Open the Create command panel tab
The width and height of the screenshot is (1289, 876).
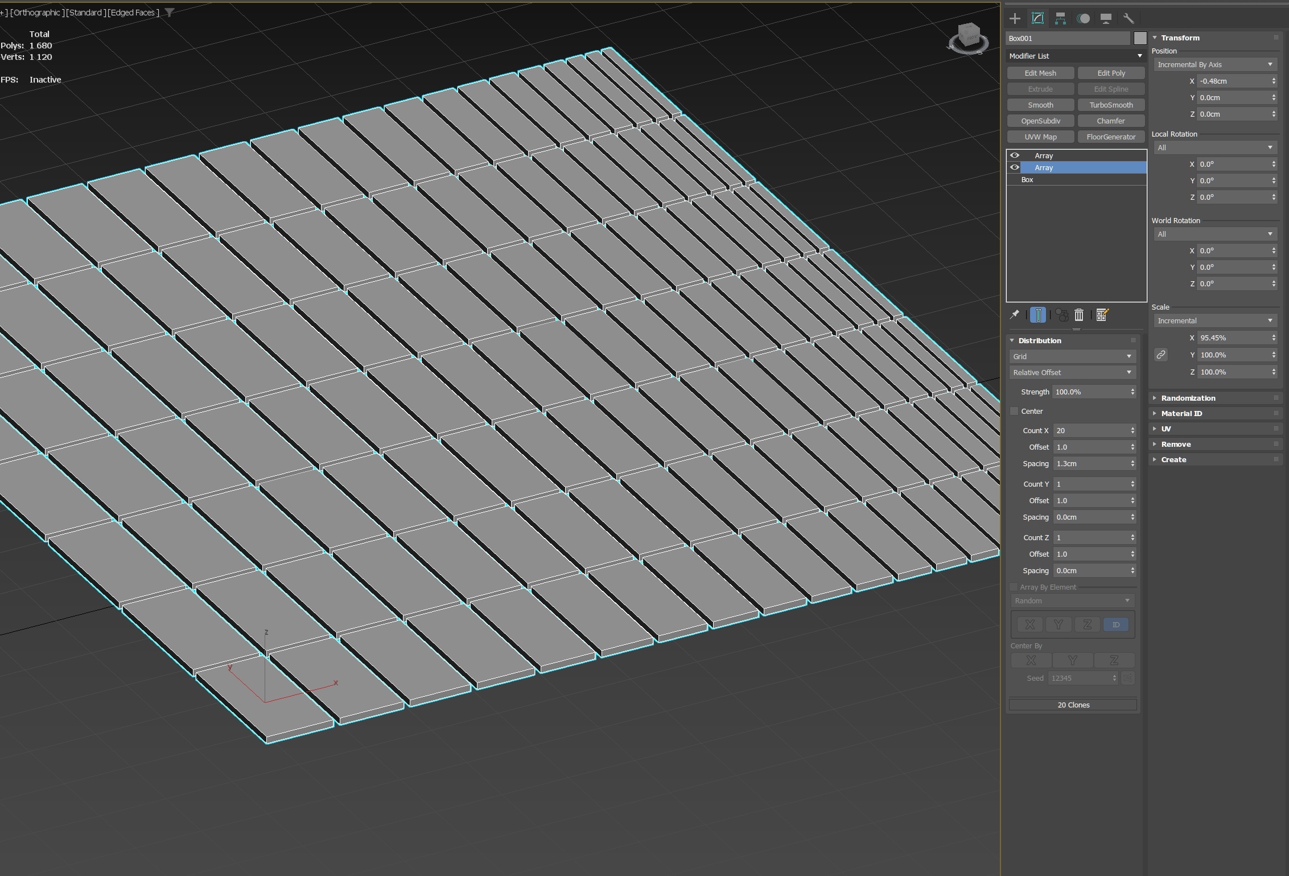coord(1015,18)
